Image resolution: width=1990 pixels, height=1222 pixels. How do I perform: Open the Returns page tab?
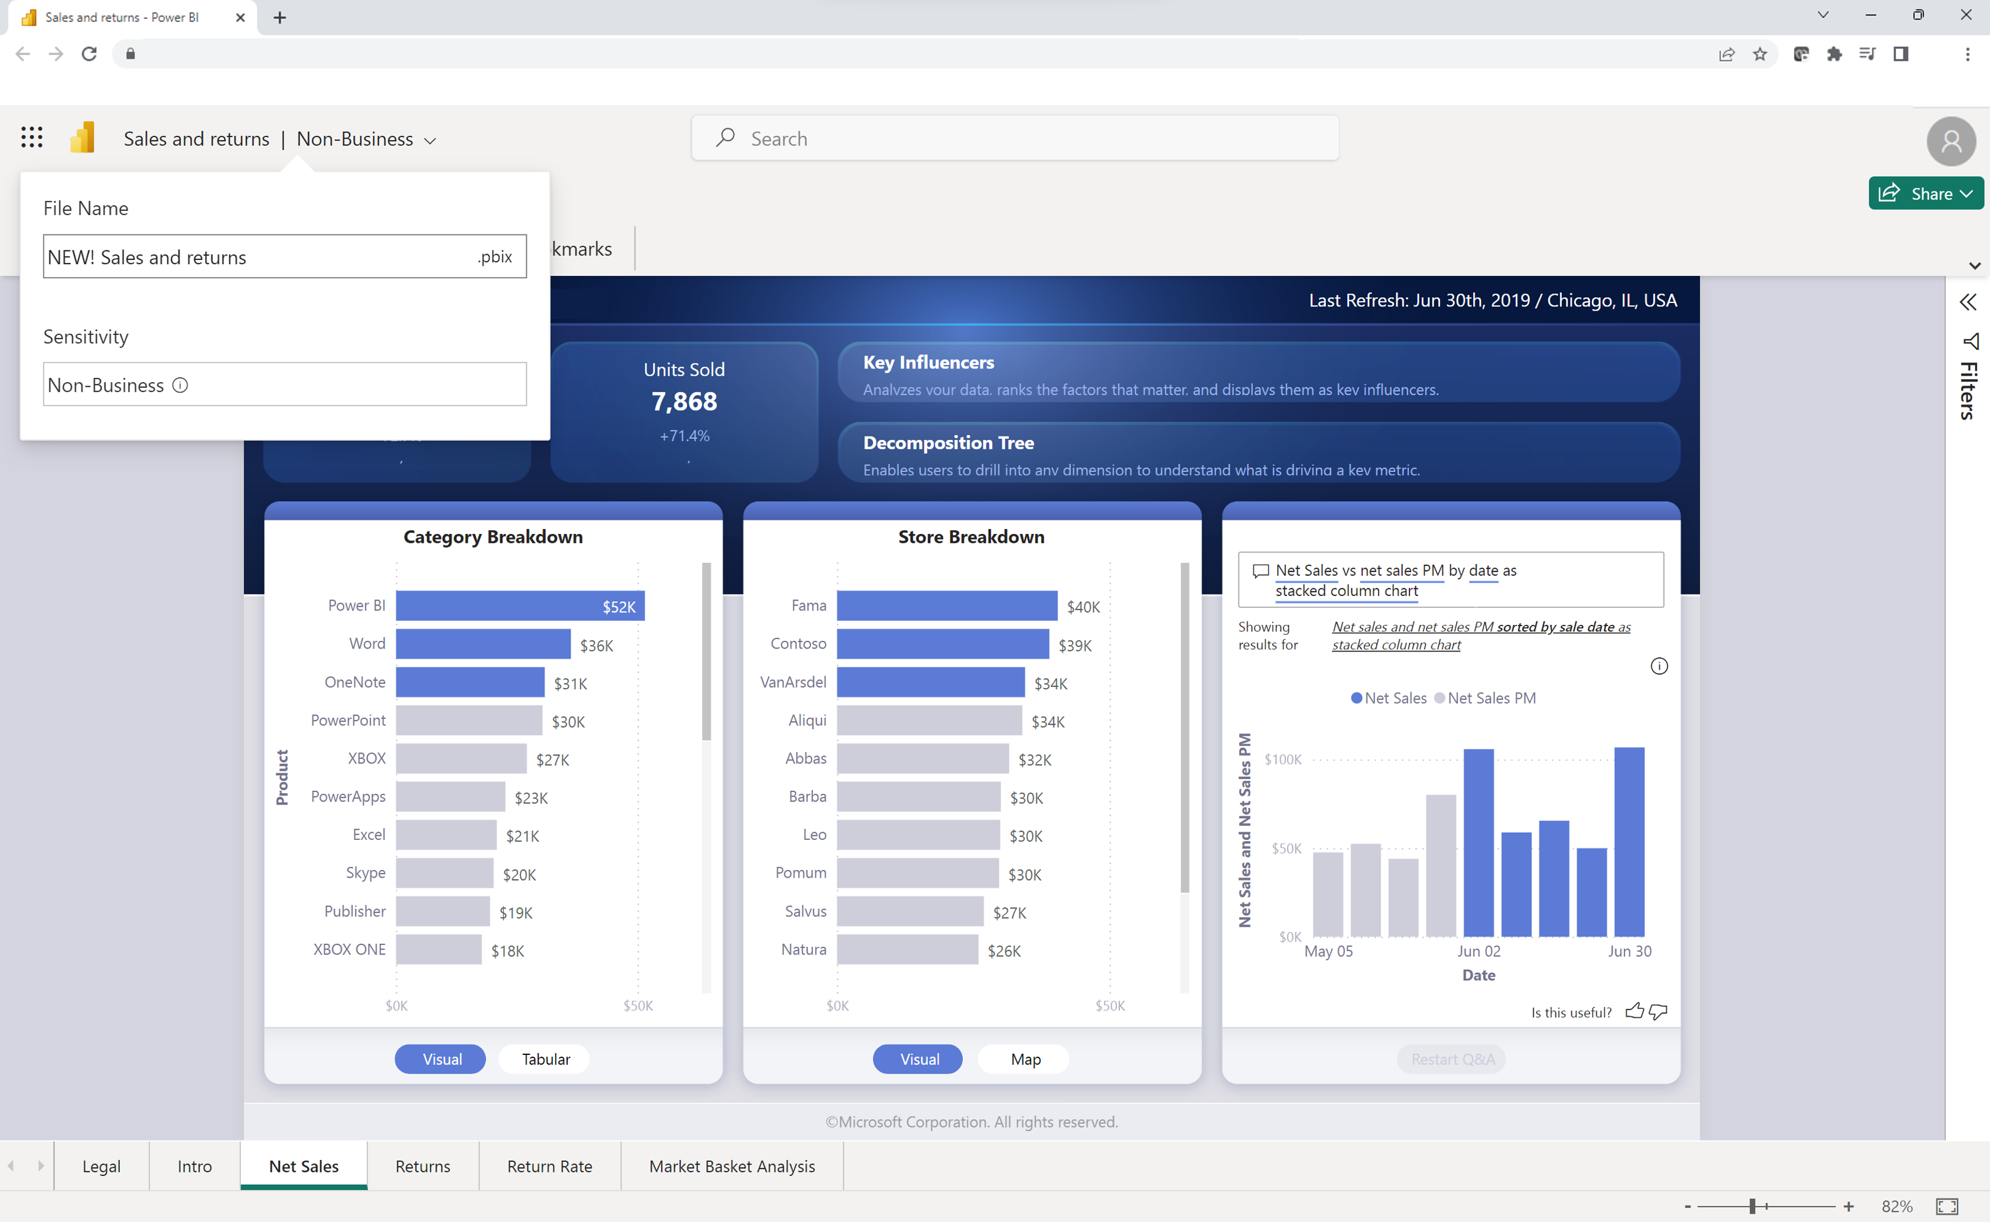423,1165
